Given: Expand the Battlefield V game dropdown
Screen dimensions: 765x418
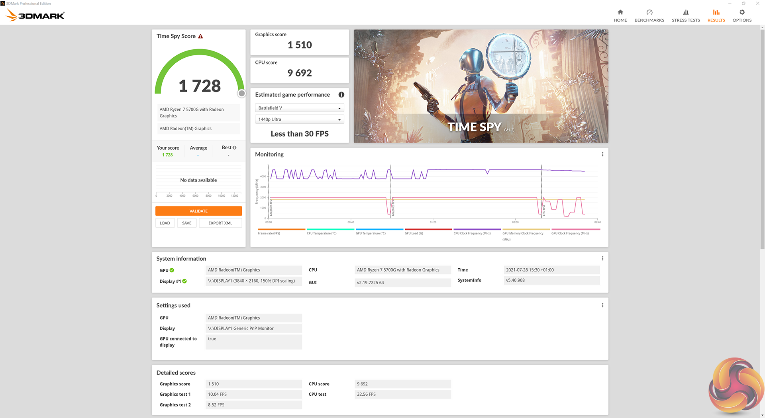Looking at the screenshot, I should 299,108.
